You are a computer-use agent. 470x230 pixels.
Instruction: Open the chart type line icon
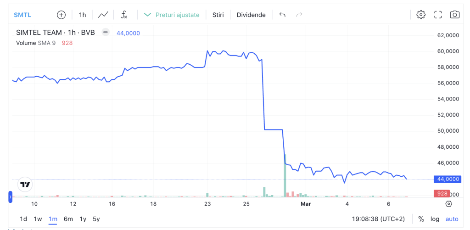[x=103, y=15]
